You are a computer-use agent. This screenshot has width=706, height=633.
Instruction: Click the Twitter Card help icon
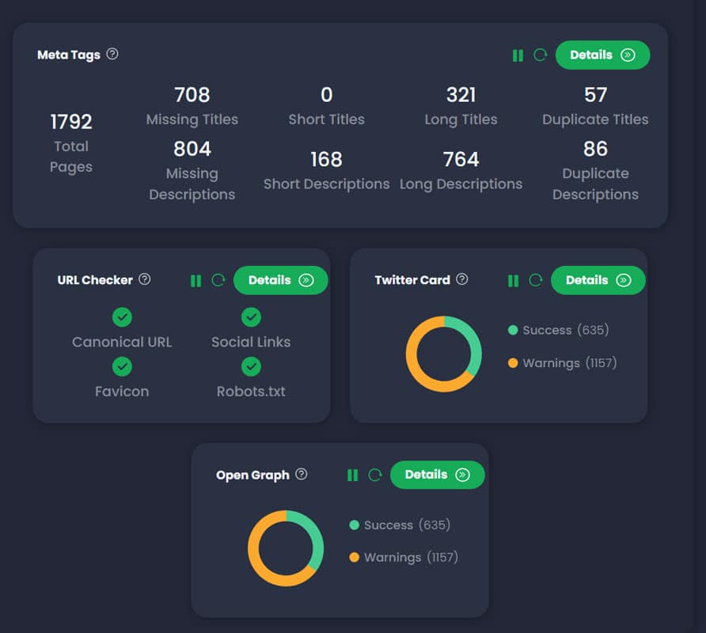coord(462,279)
